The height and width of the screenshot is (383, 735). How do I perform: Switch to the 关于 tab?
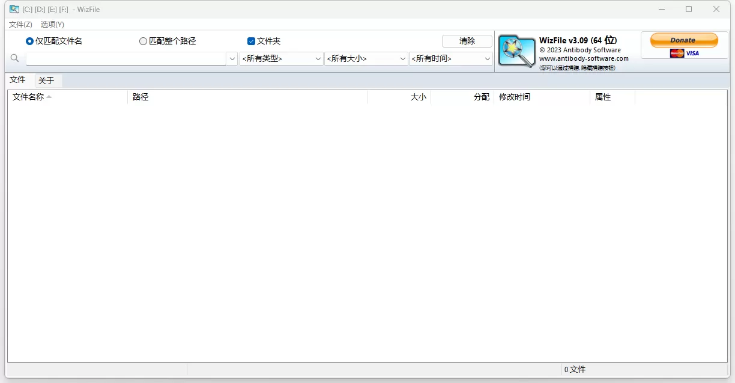tap(47, 80)
